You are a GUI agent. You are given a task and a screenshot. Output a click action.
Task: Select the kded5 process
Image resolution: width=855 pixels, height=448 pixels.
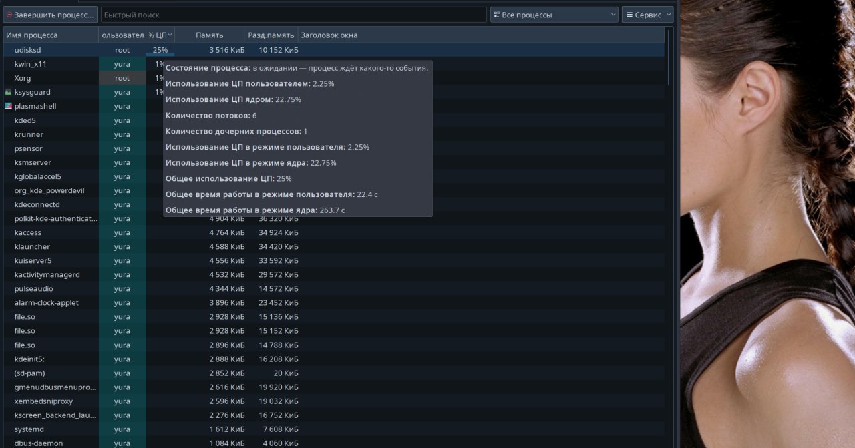pyautogui.click(x=25, y=120)
